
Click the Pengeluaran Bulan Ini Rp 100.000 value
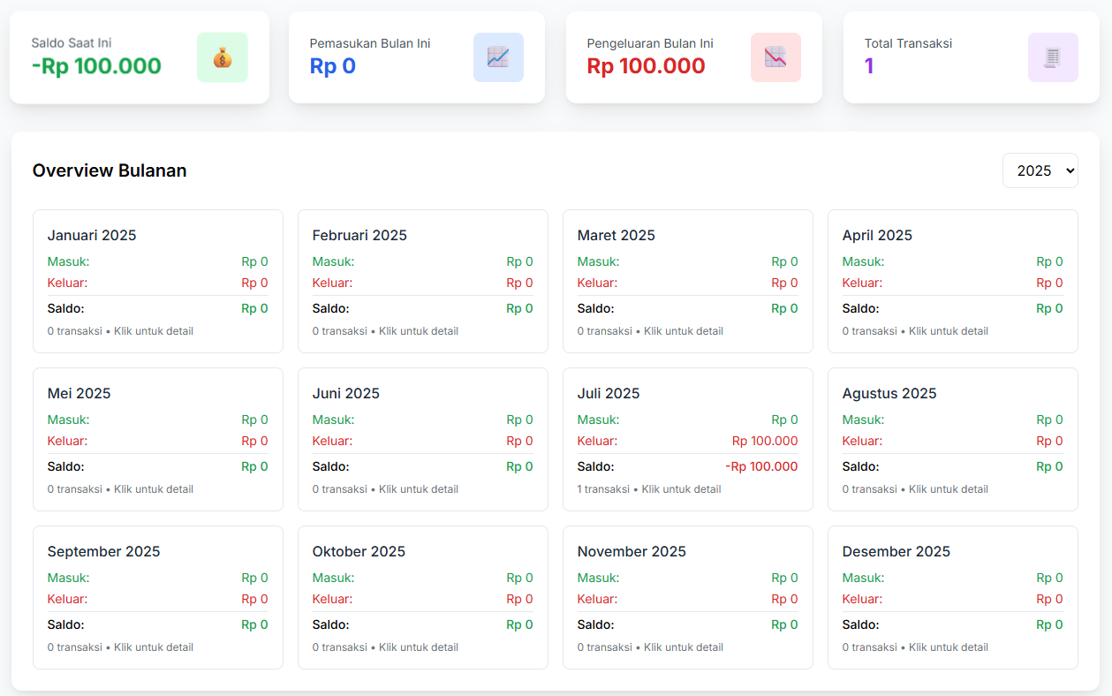[646, 66]
